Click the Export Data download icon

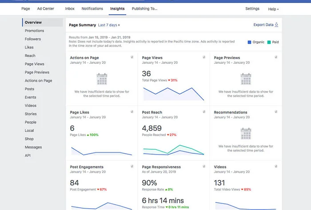coord(276,25)
